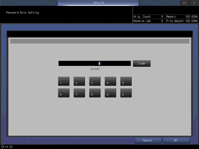This screenshot has width=199, height=149.
Task: Tap keypad digit 1
Action: 64,81
